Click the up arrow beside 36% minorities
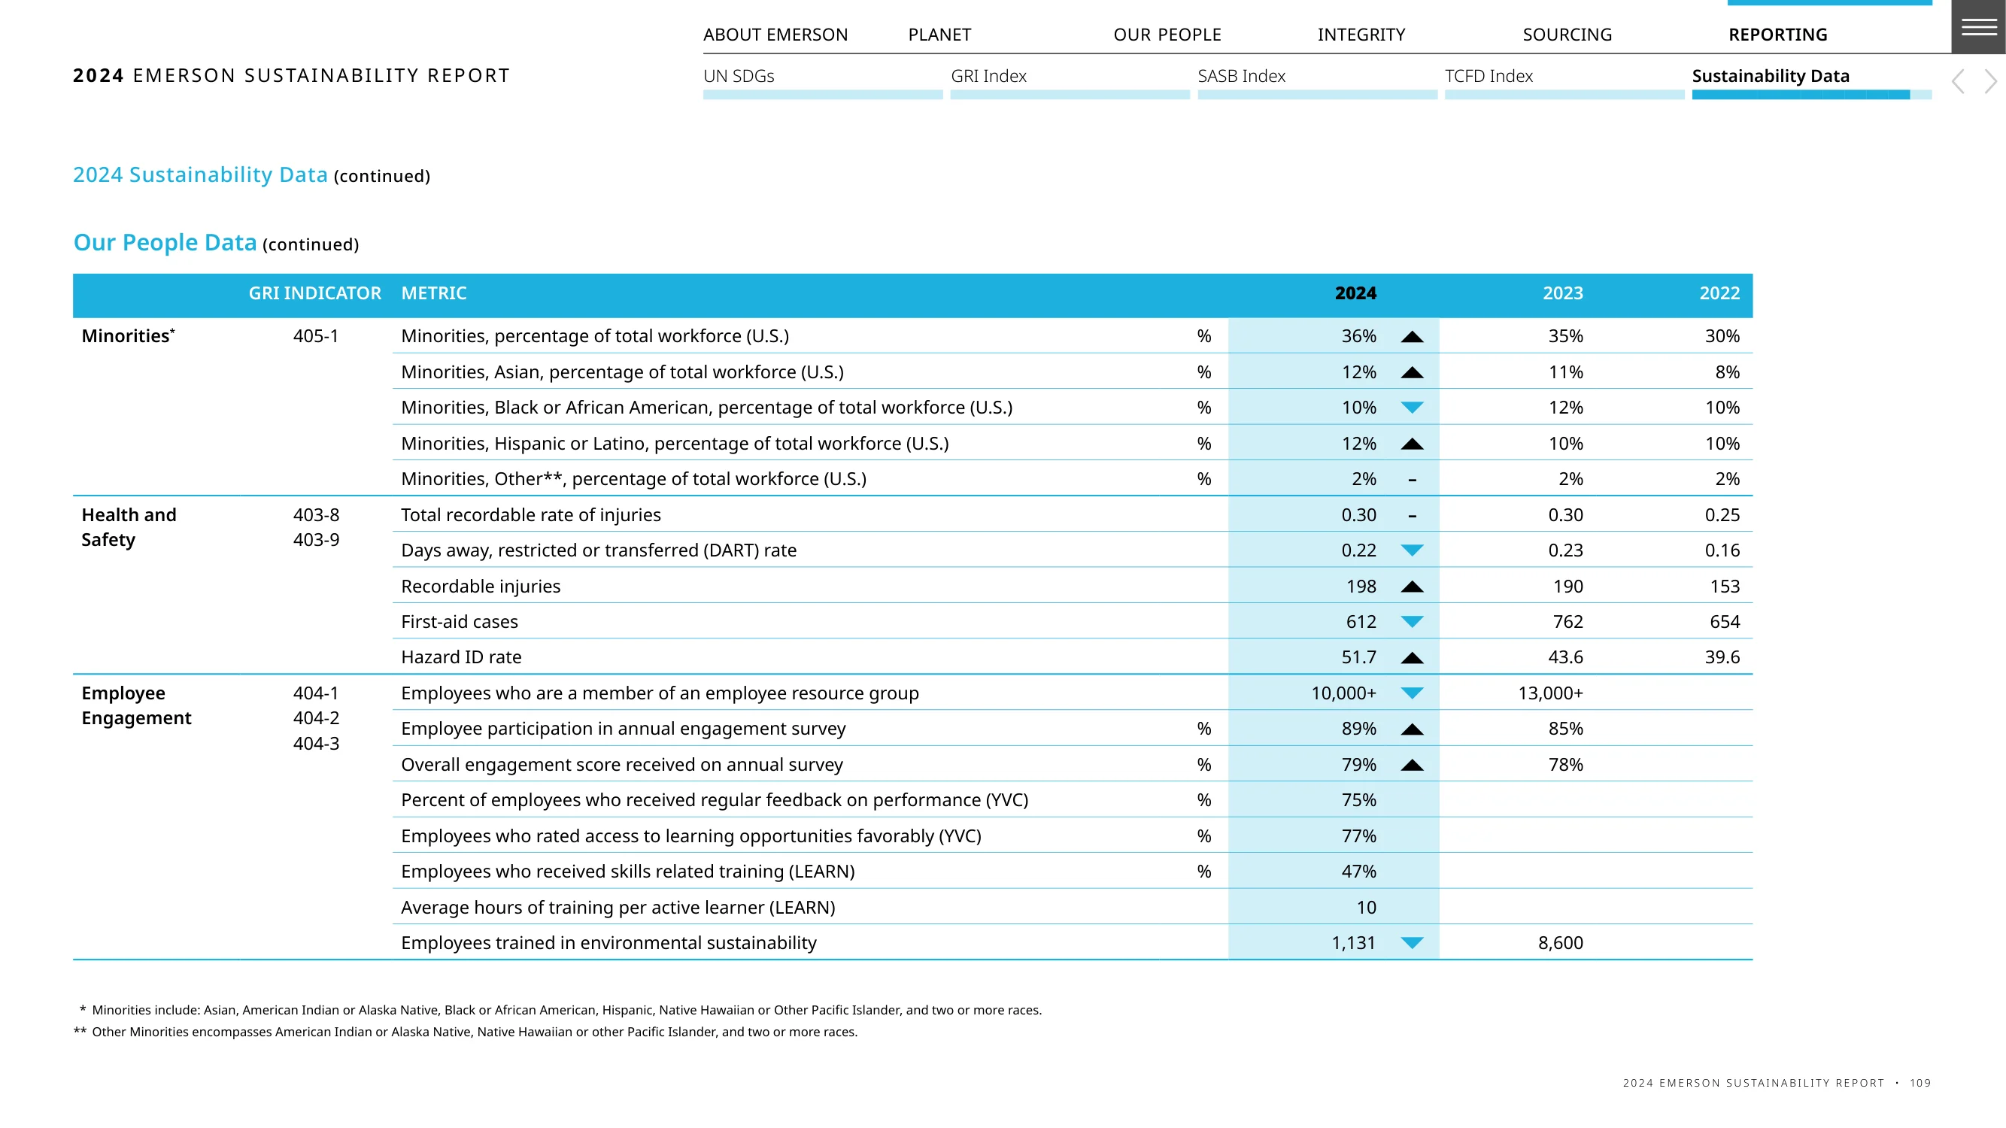 pyautogui.click(x=1412, y=337)
